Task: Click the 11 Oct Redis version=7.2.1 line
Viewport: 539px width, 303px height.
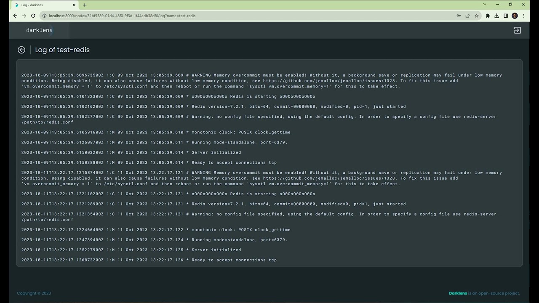Action: [213, 204]
